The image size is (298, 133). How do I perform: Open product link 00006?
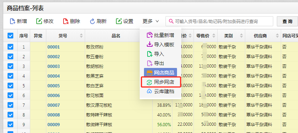(53, 96)
